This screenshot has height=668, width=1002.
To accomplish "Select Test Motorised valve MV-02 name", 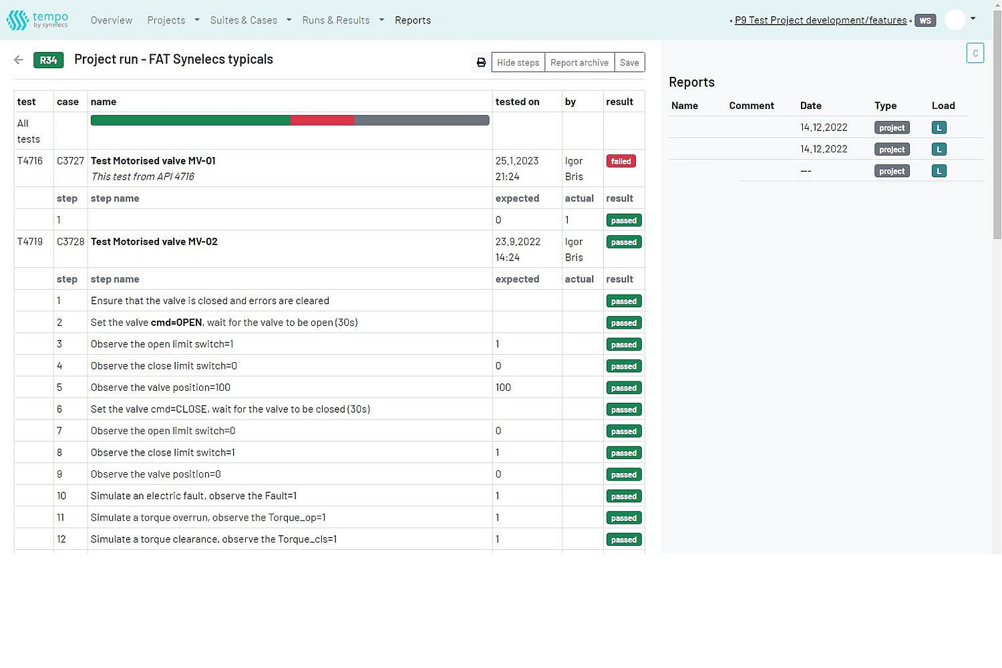I will tap(154, 242).
